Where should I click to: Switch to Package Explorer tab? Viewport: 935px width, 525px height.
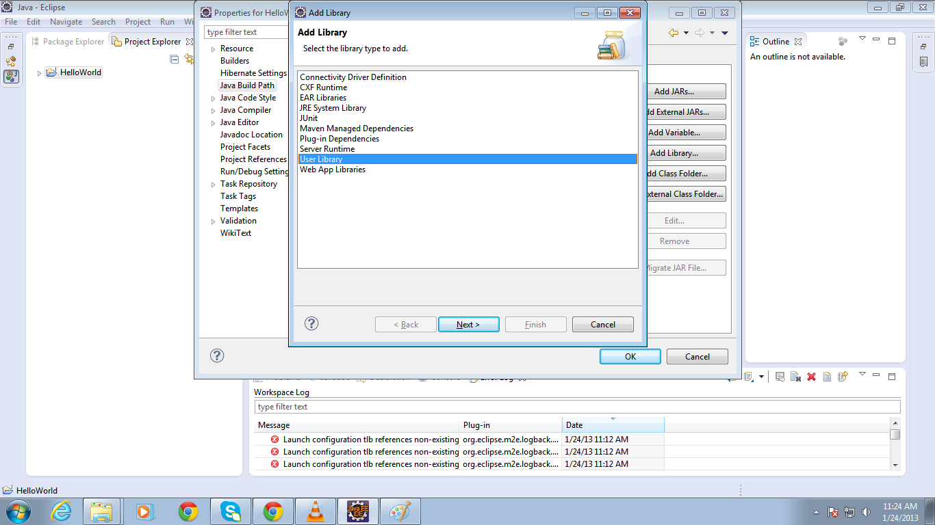coord(67,42)
